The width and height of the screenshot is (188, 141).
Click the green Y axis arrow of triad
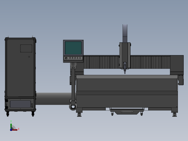[11, 126]
